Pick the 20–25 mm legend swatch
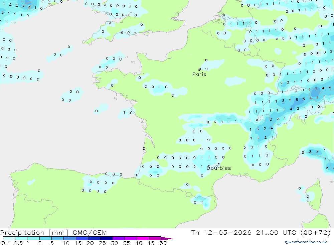The image size is (334, 245). pyautogui.click(x=94, y=238)
